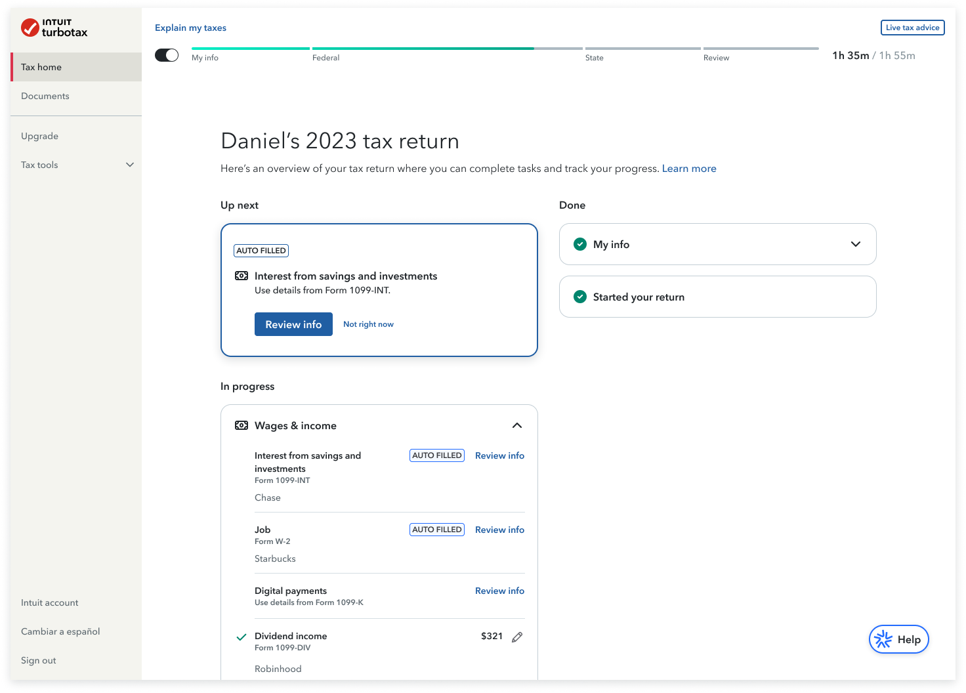The image size is (966, 693).
Task: Click the My info progress step
Action: tap(250, 54)
